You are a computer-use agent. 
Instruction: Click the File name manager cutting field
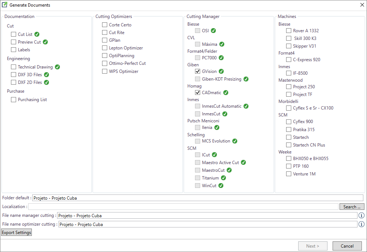click(207, 215)
